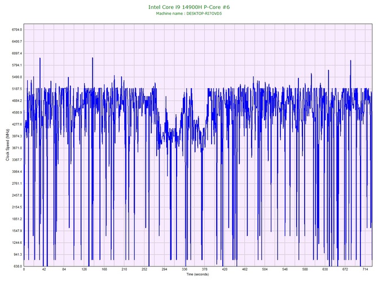Click the 2761.1 y-axis value
The image size is (378, 284).
(x=17, y=183)
